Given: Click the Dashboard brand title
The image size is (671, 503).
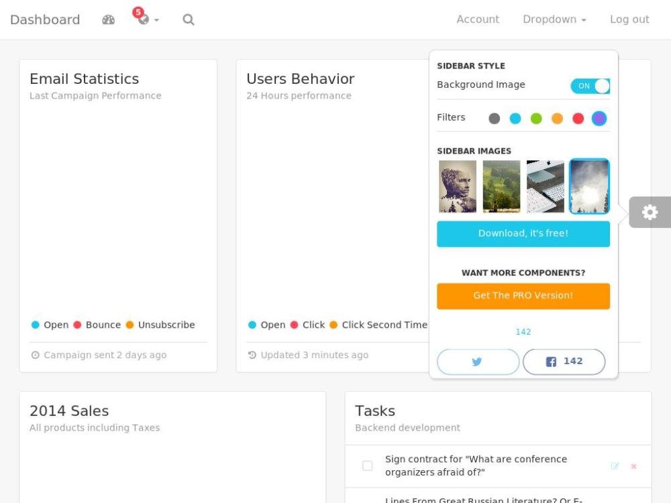Looking at the screenshot, I should 45,19.
